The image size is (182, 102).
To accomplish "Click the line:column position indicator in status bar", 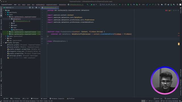I will (143, 101).
